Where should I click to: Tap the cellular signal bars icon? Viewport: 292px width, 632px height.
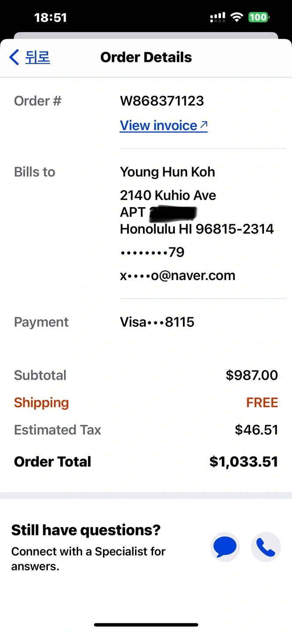[217, 18]
